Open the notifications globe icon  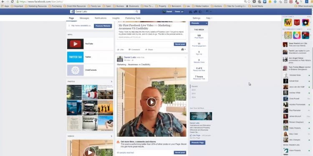(200, 12)
